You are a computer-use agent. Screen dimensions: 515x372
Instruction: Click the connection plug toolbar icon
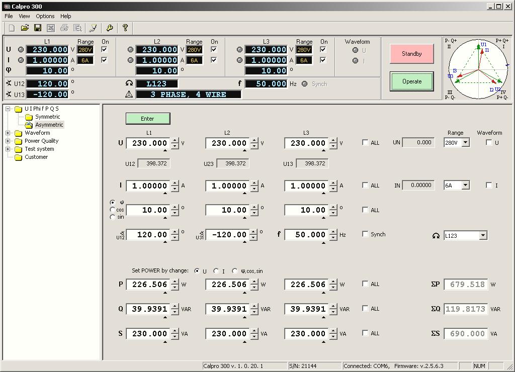click(93, 28)
